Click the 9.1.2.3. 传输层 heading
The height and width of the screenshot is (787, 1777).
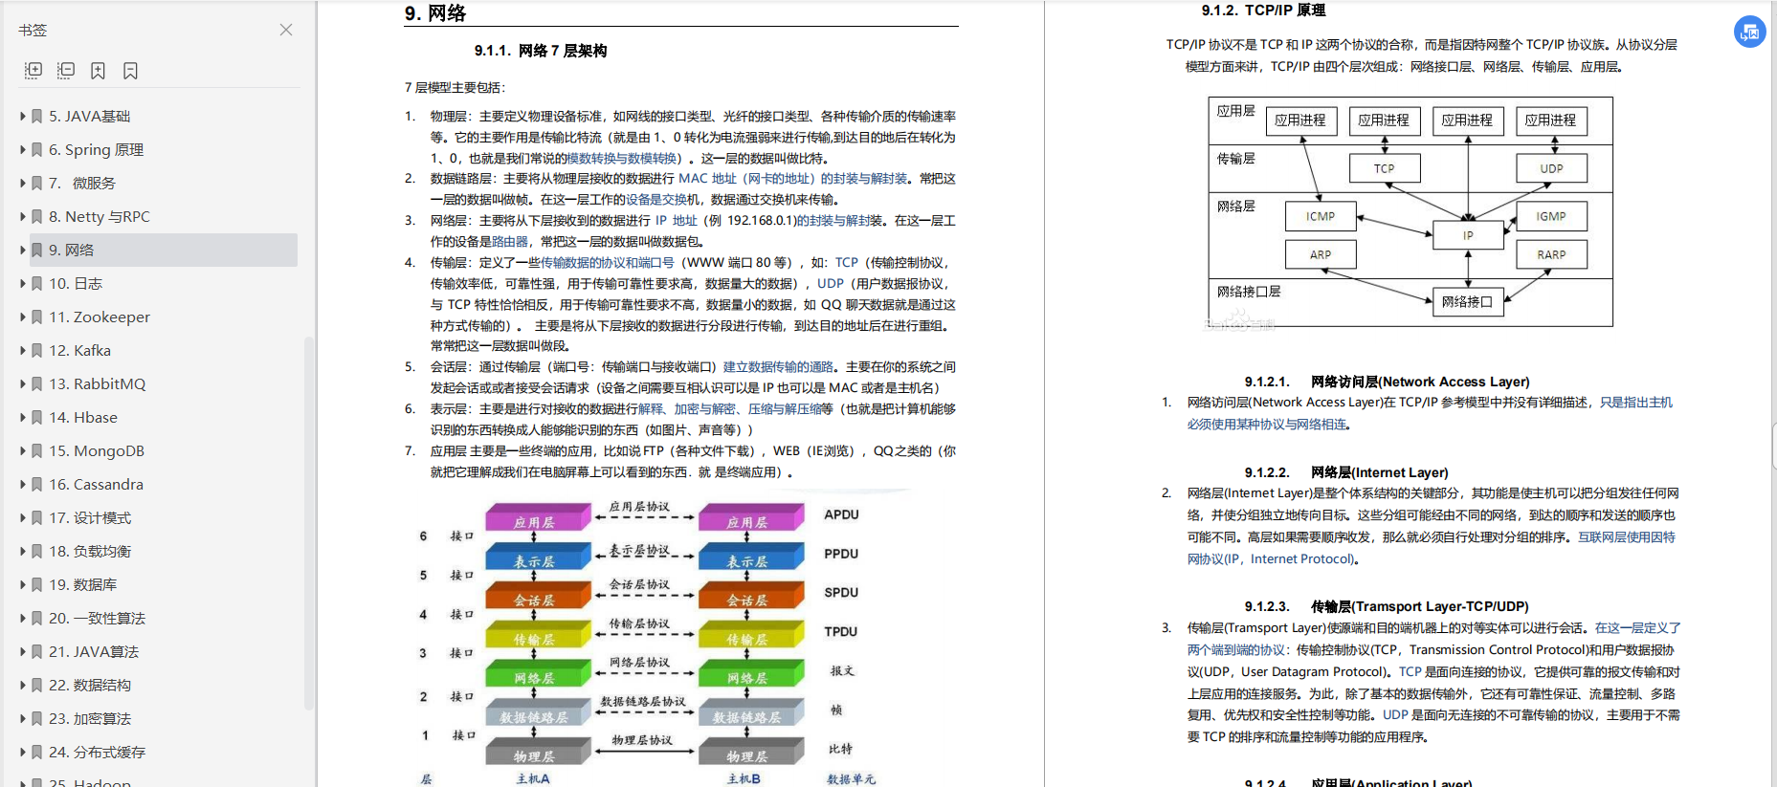(1387, 606)
